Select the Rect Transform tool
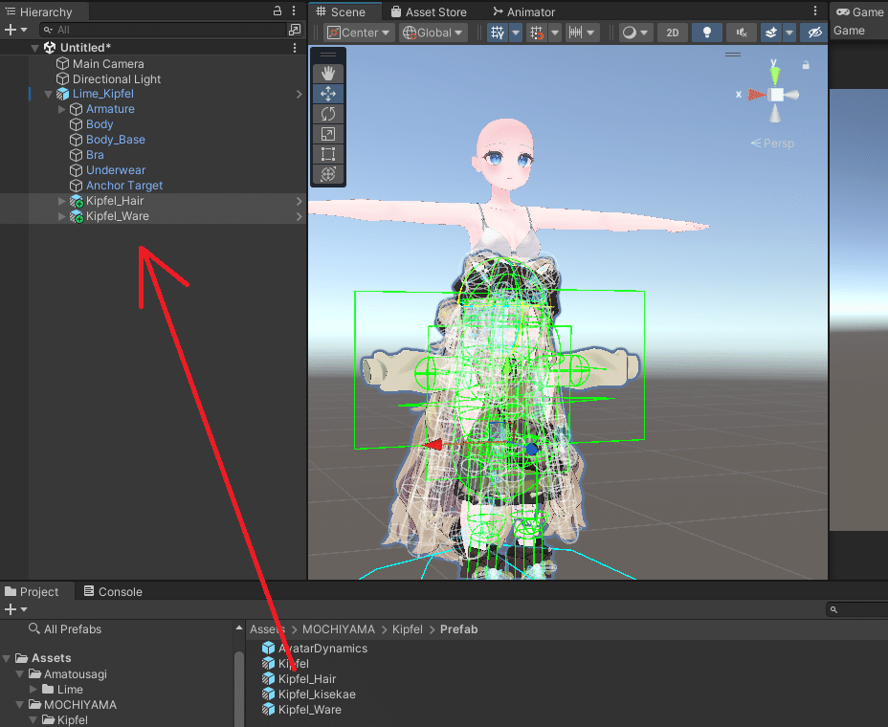 (328, 154)
